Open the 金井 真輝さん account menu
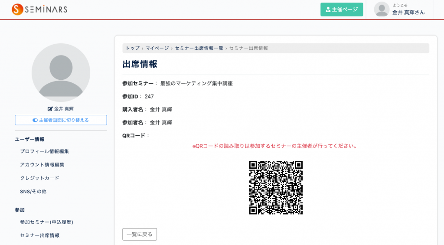The width and height of the screenshot is (444, 245). pyautogui.click(x=408, y=12)
